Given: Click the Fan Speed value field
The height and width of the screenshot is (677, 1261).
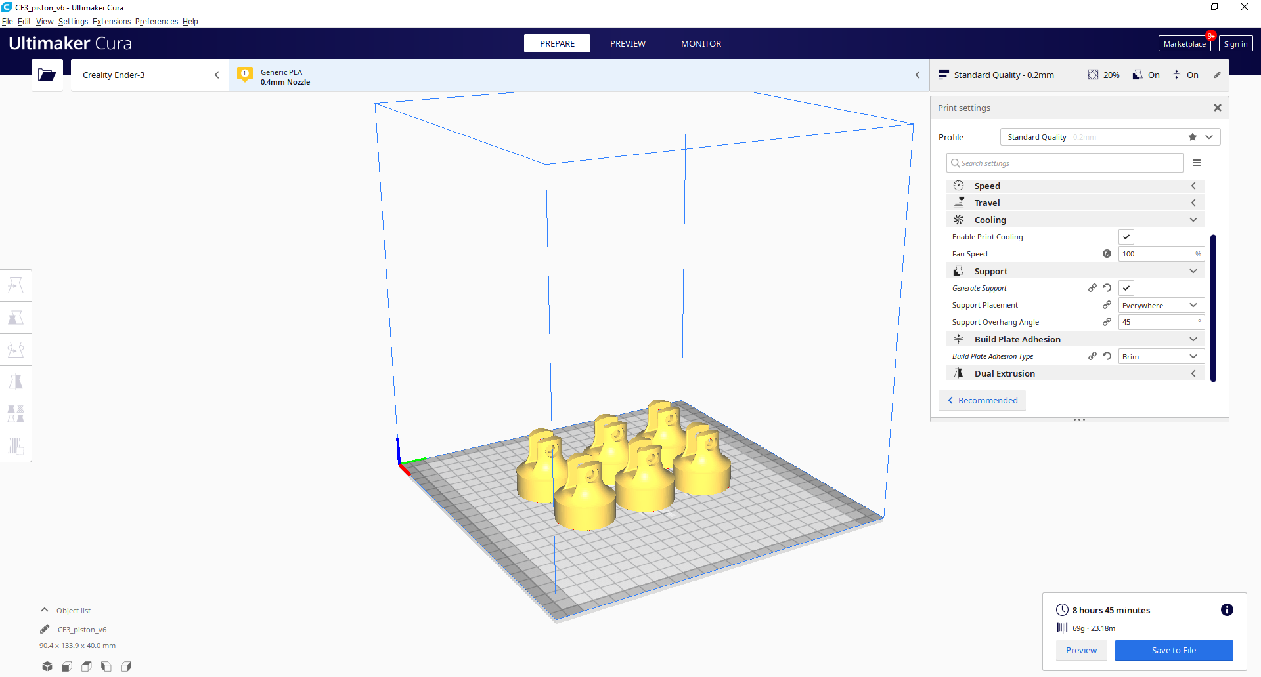Looking at the screenshot, I should pyautogui.click(x=1161, y=254).
